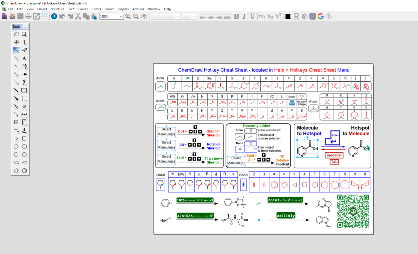Create a new document from toolbar
Image resolution: width=418 pixels, height=254 pixels.
pyautogui.click(x=4, y=16)
